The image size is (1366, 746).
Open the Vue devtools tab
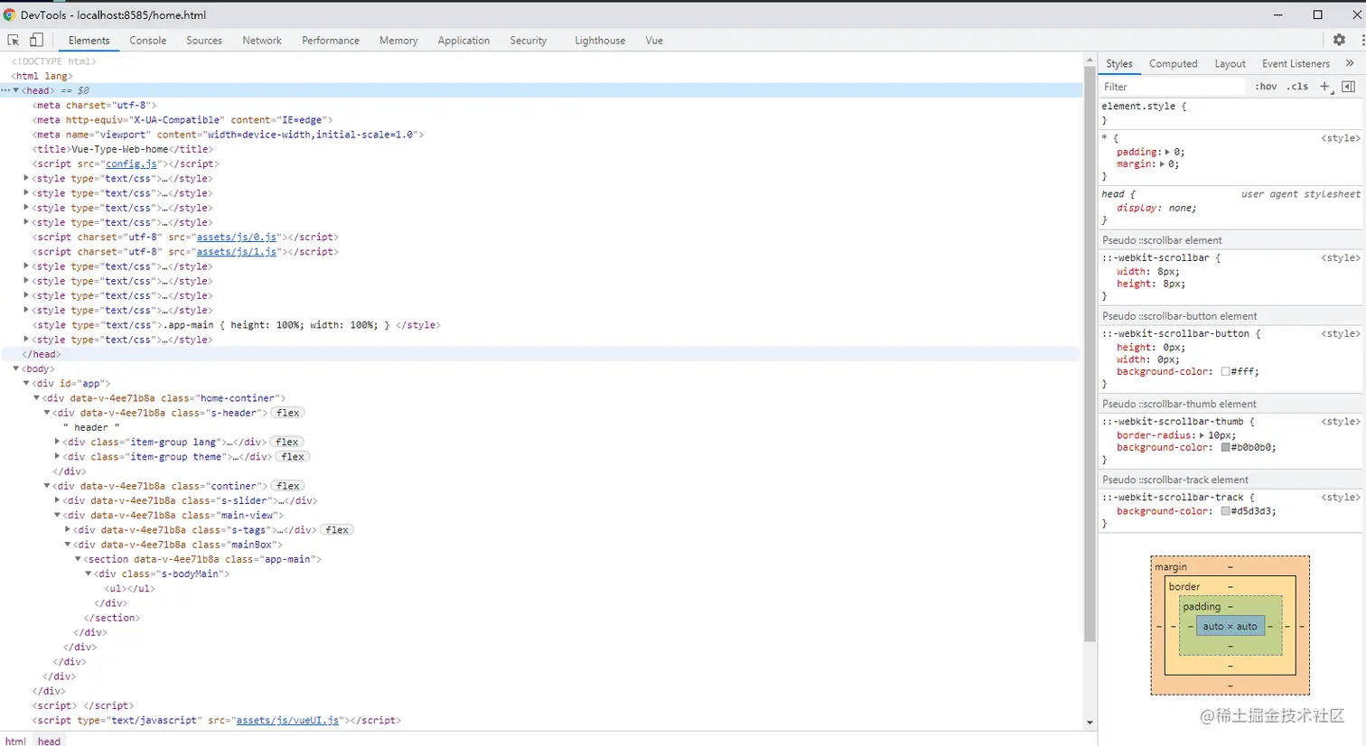click(x=654, y=41)
